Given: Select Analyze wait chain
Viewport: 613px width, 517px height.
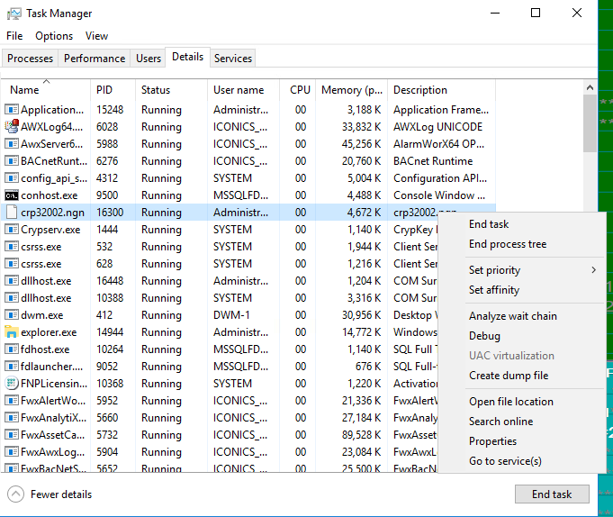Looking at the screenshot, I should [512, 316].
